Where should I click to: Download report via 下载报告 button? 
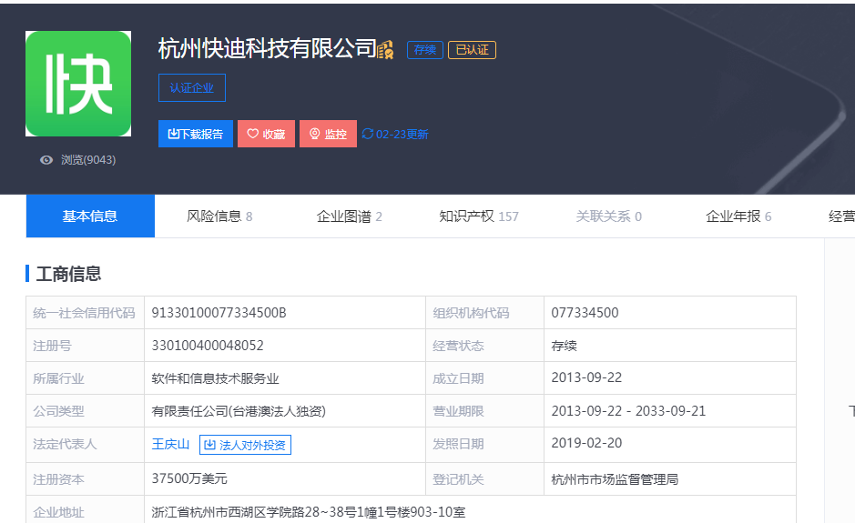[x=196, y=134]
